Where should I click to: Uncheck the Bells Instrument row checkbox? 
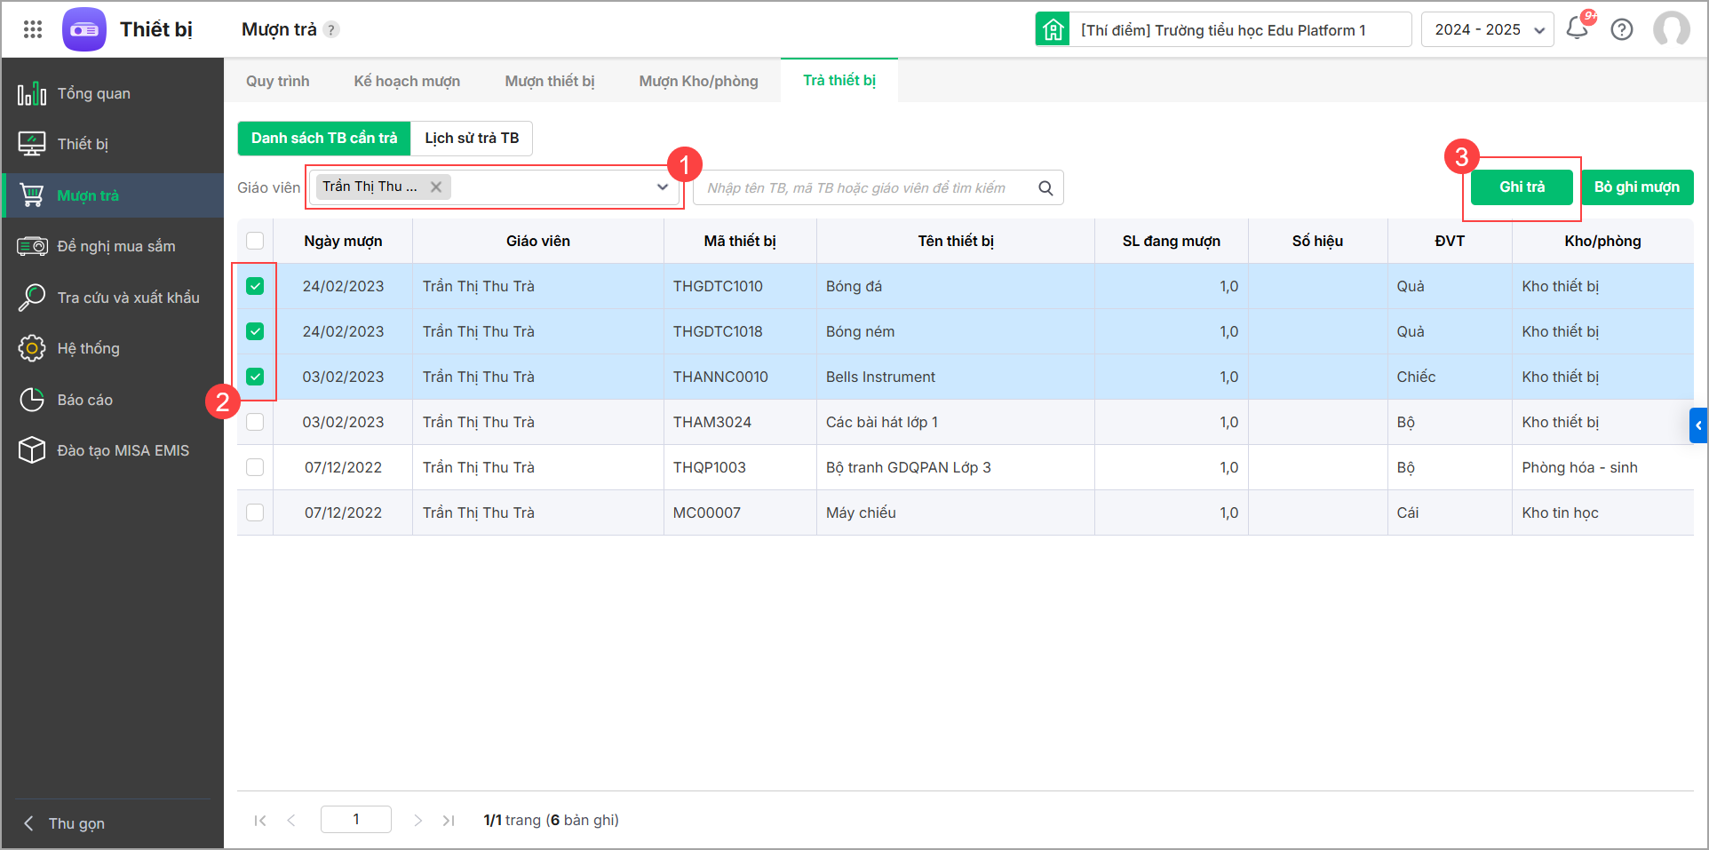(255, 377)
